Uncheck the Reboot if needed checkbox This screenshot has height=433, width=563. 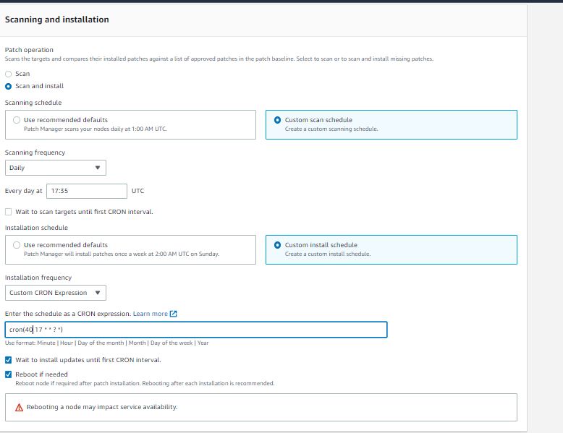tap(8, 374)
